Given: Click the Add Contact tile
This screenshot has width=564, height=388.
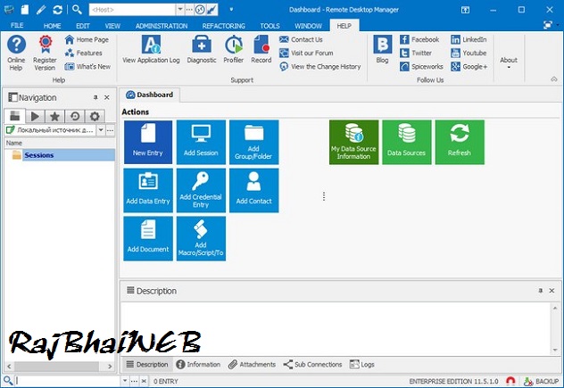Looking at the screenshot, I should pyautogui.click(x=254, y=190).
